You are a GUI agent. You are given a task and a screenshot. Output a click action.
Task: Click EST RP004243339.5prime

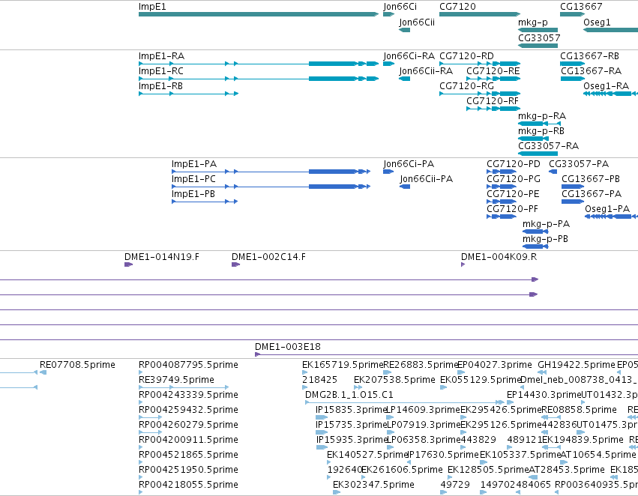tap(188, 395)
